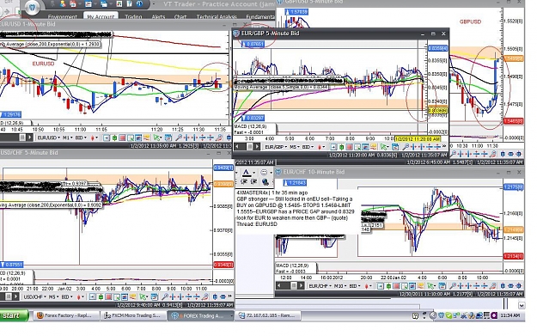Switch to the Chart ribbon tab
Image resolution: width=537 pixels, height=336 pixels.
point(180,16)
